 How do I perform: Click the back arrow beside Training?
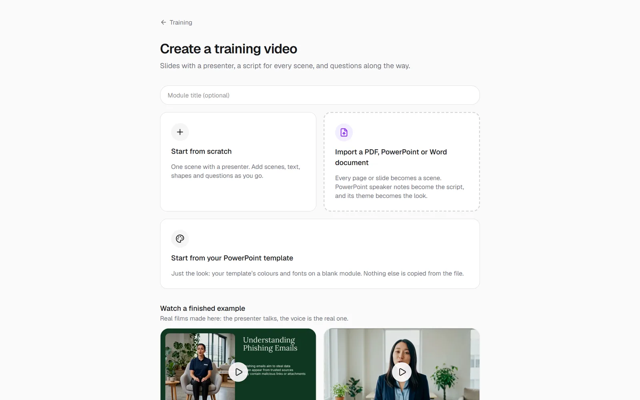(x=163, y=22)
